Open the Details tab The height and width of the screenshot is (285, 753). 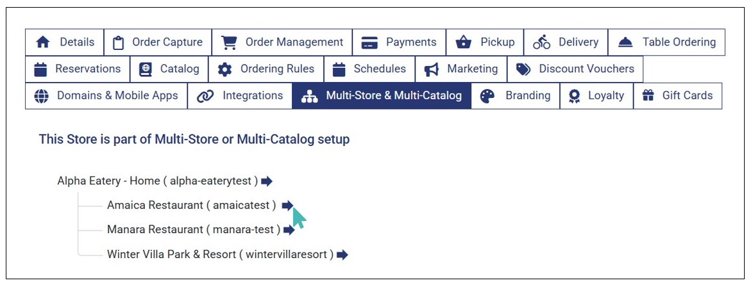click(x=65, y=42)
